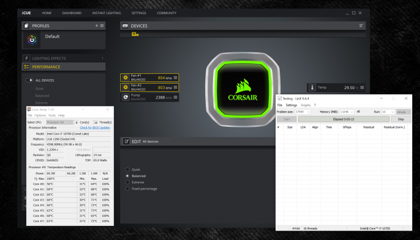
Task: Toggle the ALL DEVICES switch
Action: 30,80
